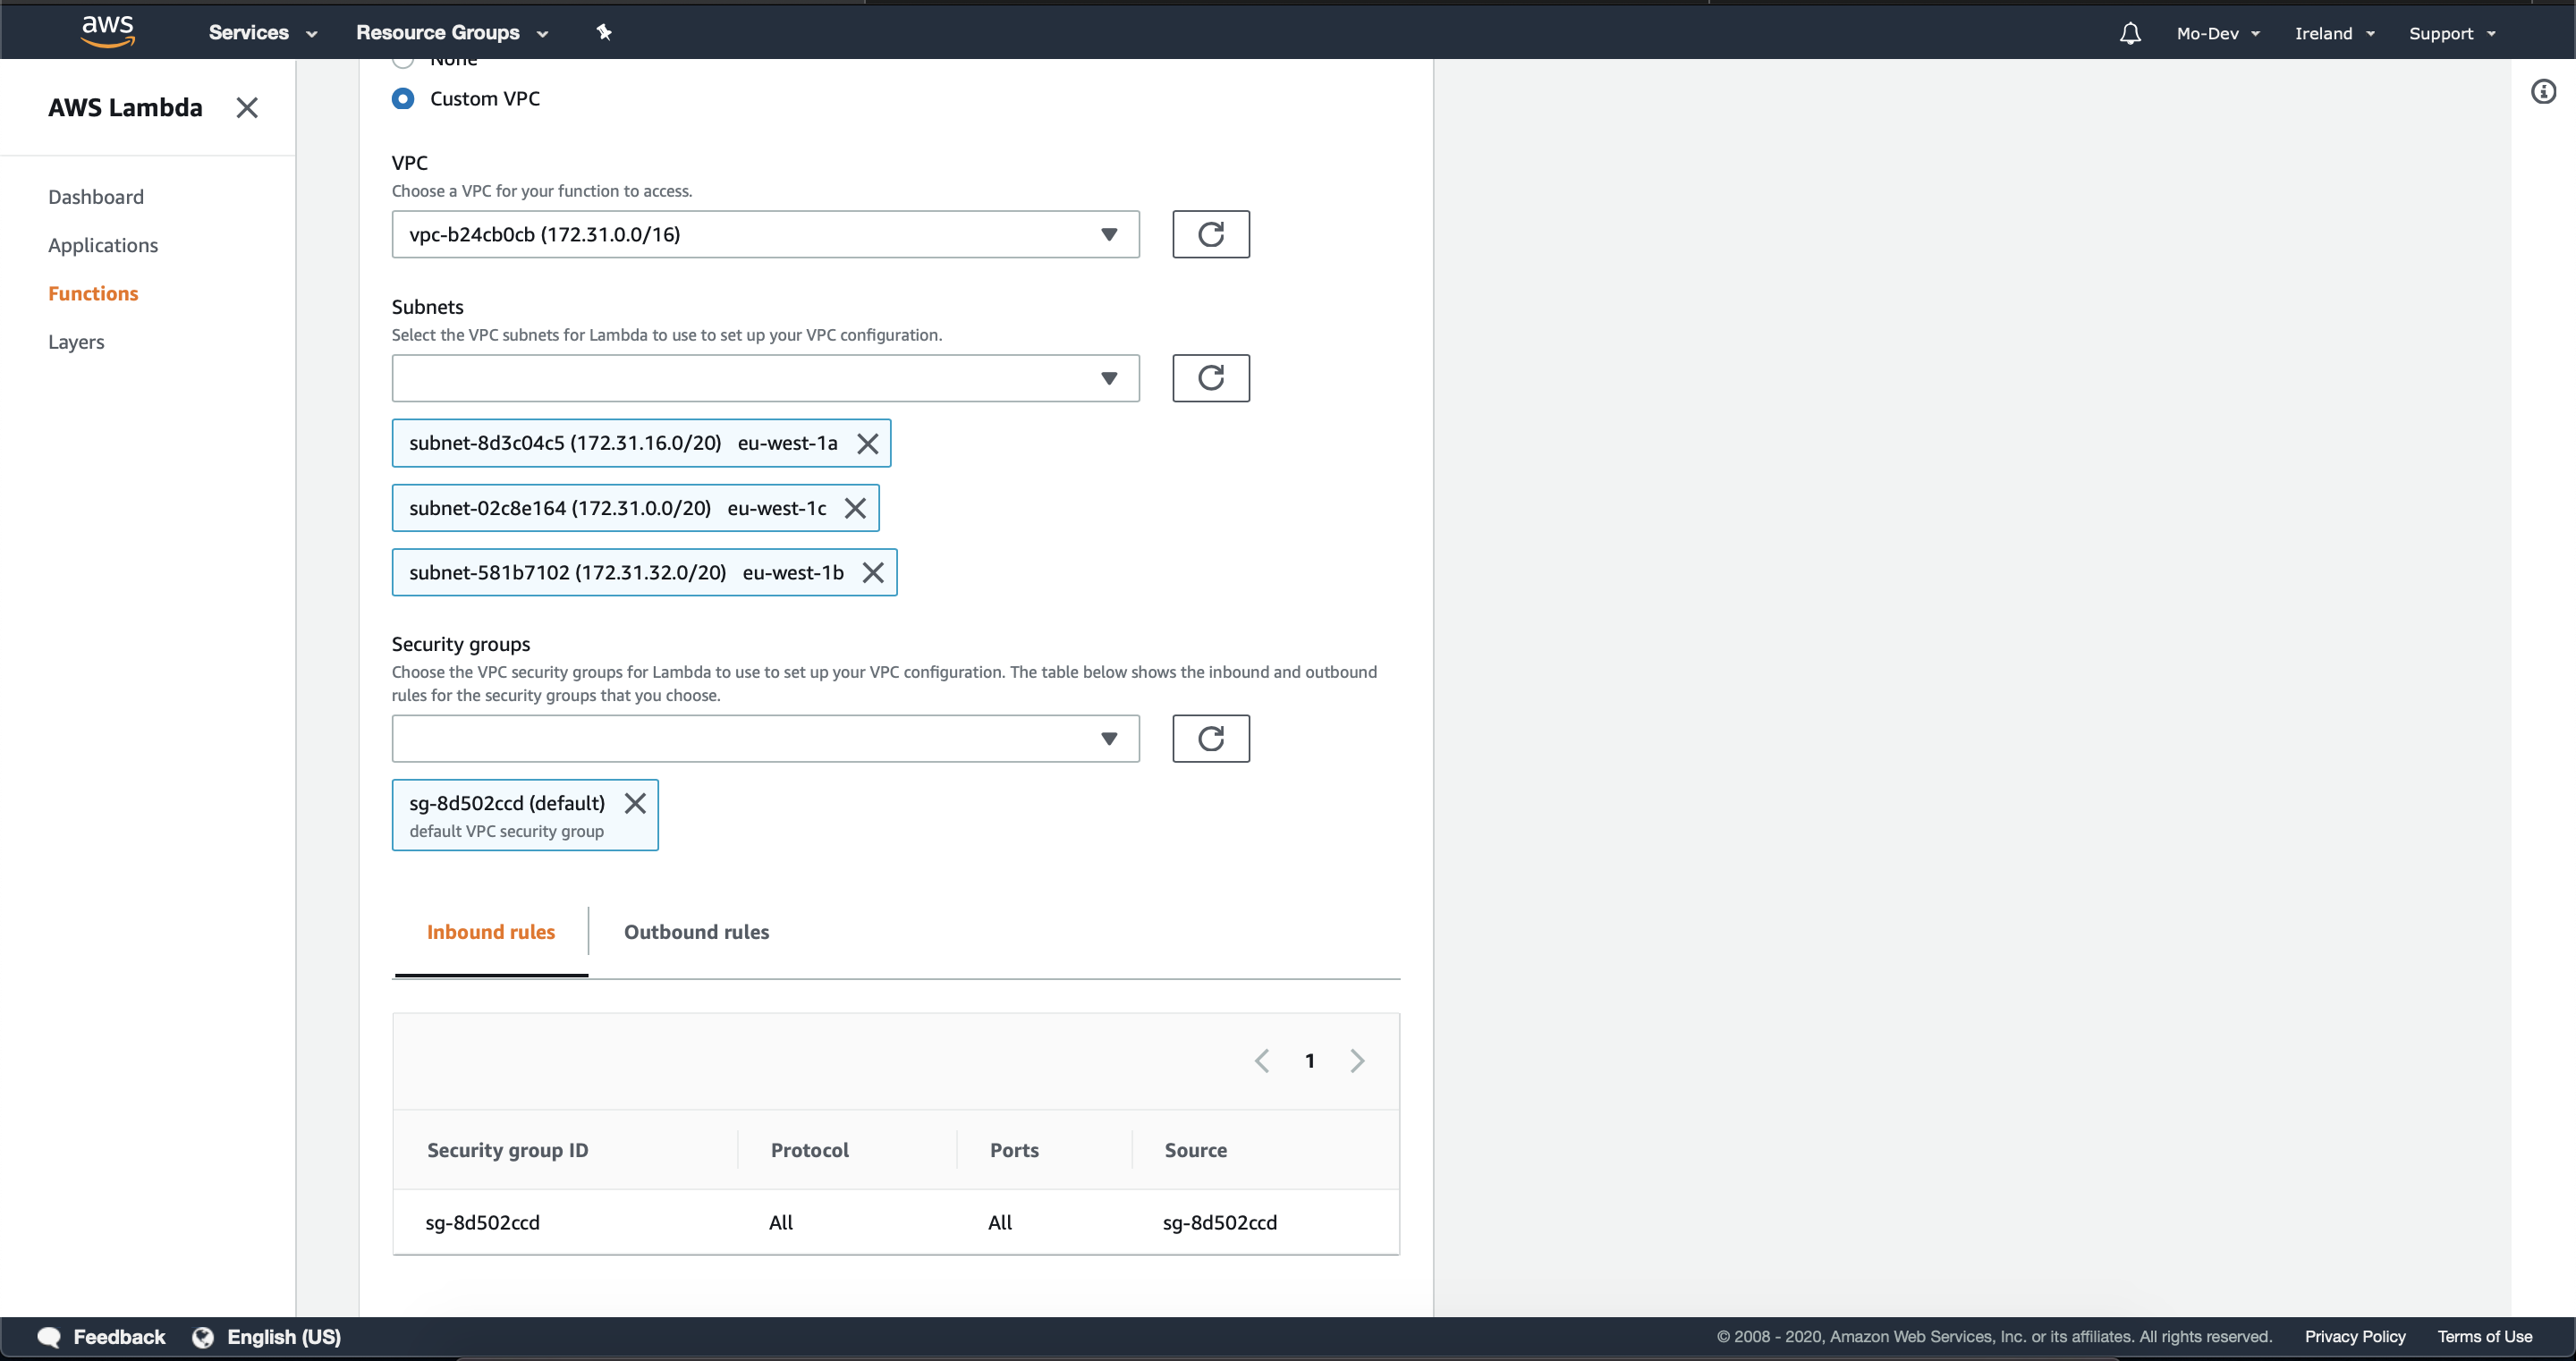
Task: Click next page arrow in security rules table
Action: click(x=1356, y=1060)
